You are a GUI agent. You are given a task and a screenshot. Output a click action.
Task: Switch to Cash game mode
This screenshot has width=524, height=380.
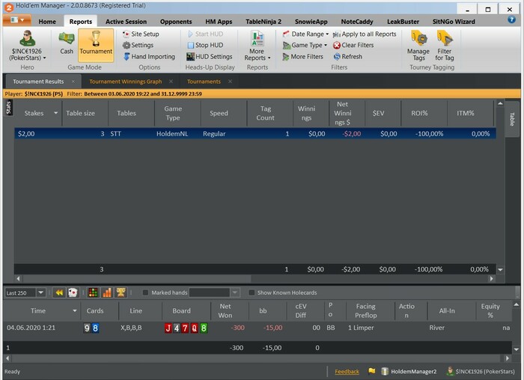tap(67, 43)
